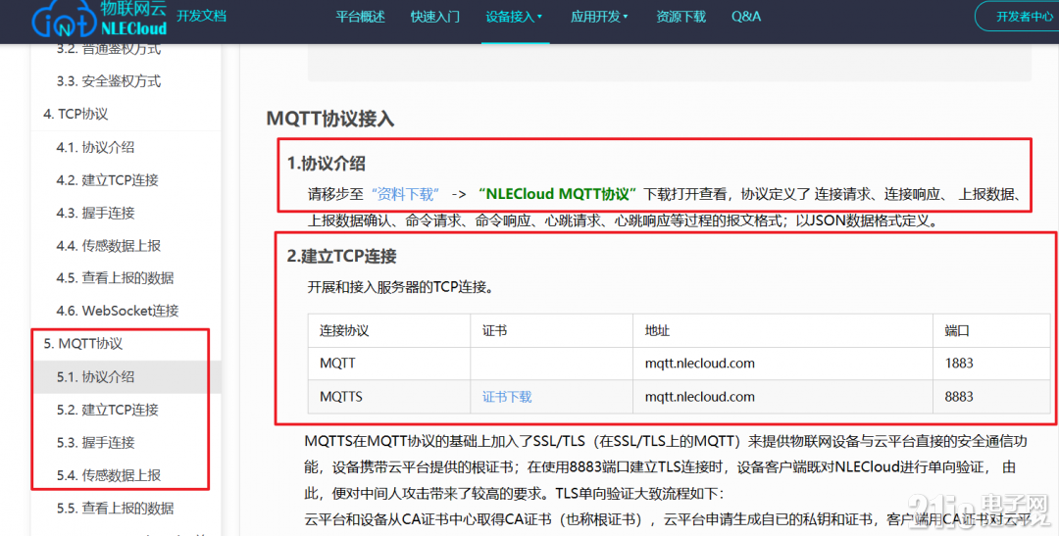Click the 证书下载 link in MQTTS row

(507, 397)
